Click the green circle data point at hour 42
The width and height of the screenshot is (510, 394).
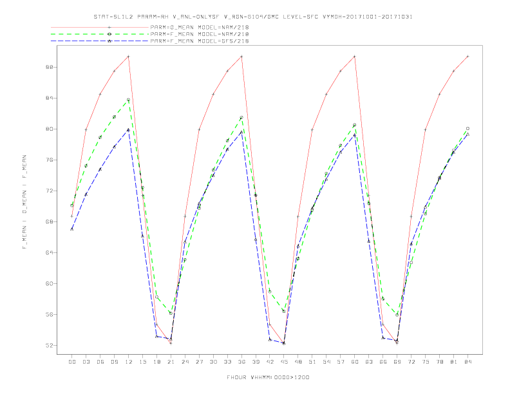270,292
